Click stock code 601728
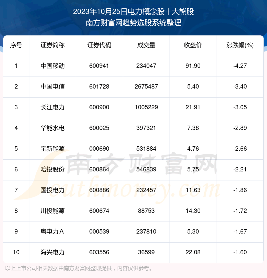Viewport: 267px width, 278px height. point(99,87)
